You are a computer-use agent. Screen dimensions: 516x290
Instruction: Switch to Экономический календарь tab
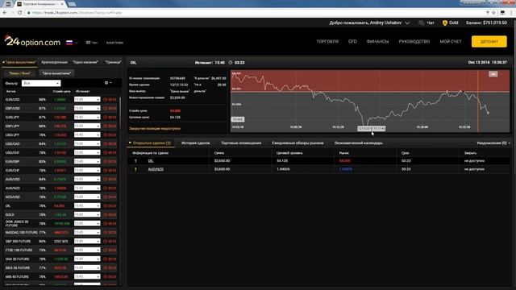(x=358, y=143)
